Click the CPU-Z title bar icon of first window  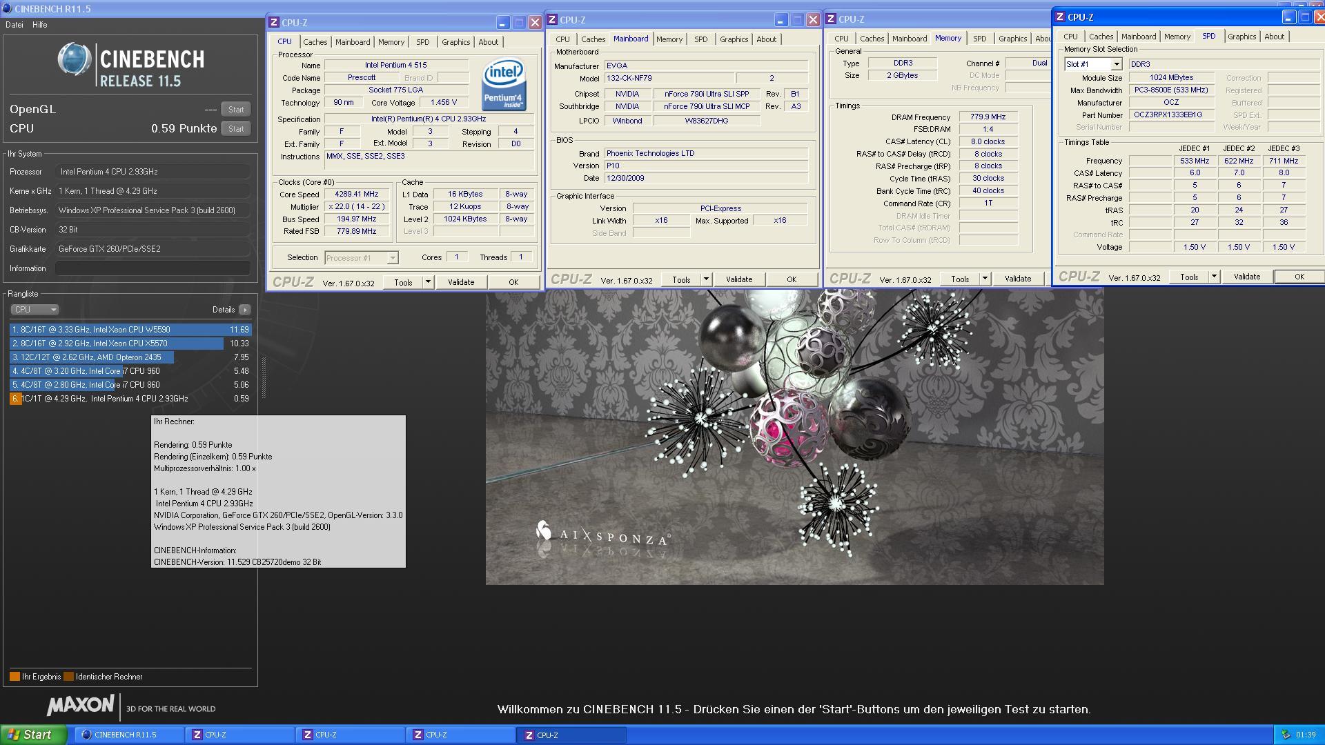point(274,23)
